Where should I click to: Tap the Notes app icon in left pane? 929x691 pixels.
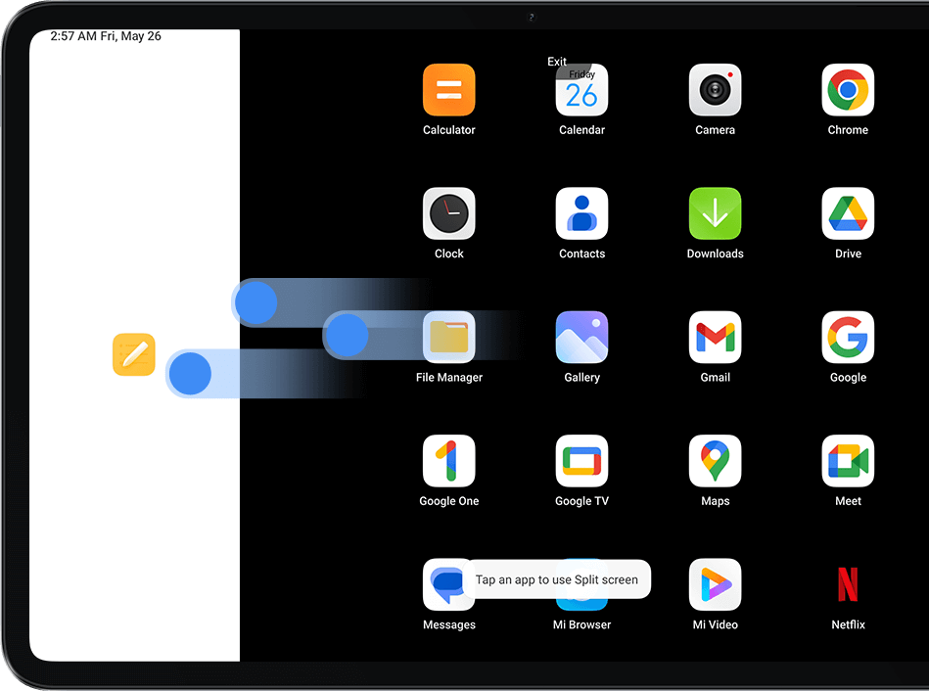(134, 354)
